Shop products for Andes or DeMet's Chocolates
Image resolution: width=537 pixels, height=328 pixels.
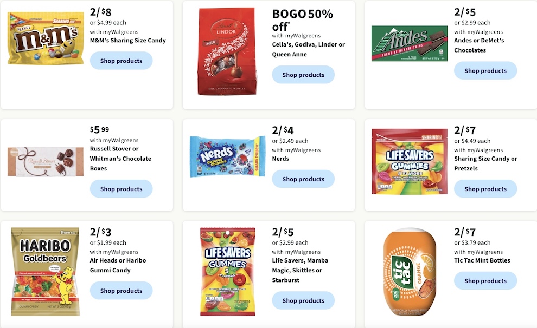[485, 71]
